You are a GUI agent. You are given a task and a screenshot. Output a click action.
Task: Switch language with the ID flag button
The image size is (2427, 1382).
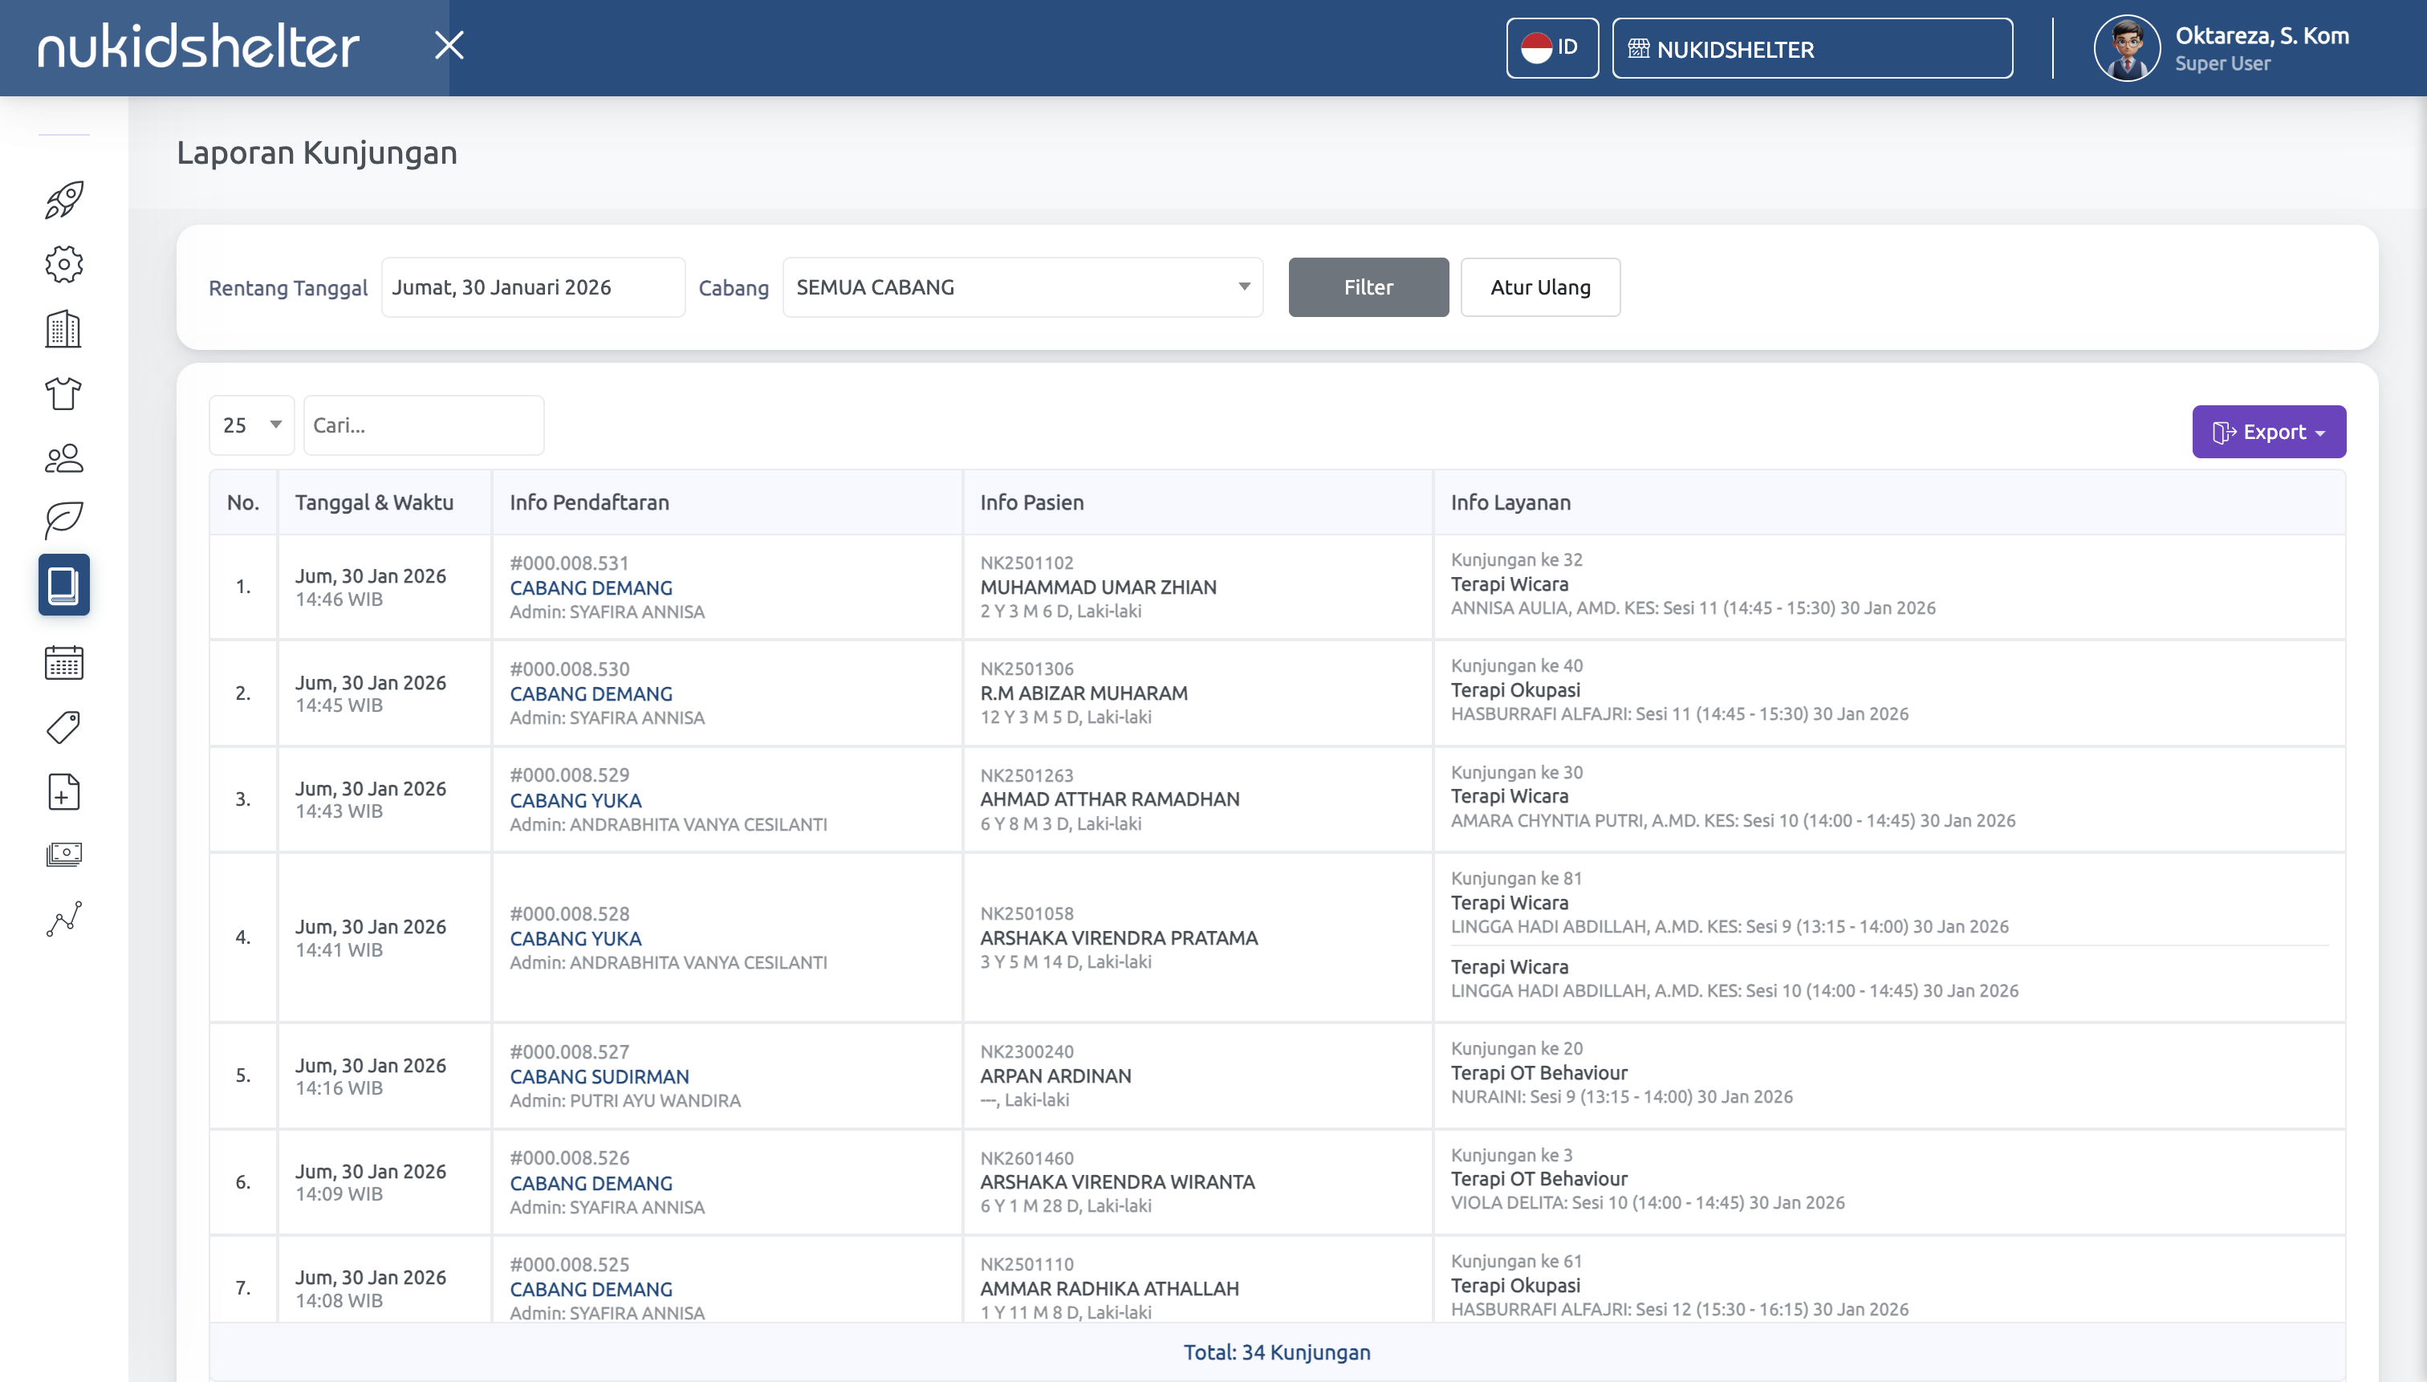point(1551,47)
